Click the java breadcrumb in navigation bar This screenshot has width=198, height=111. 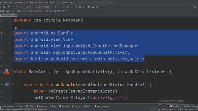[x=25, y=11]
